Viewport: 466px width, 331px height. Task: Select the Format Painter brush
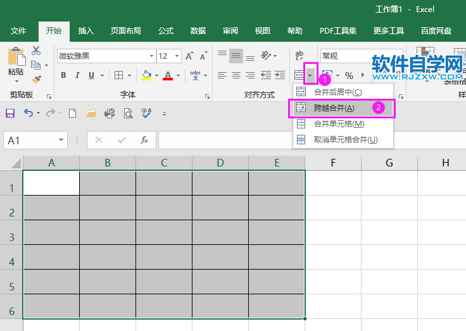click(36, 79)
